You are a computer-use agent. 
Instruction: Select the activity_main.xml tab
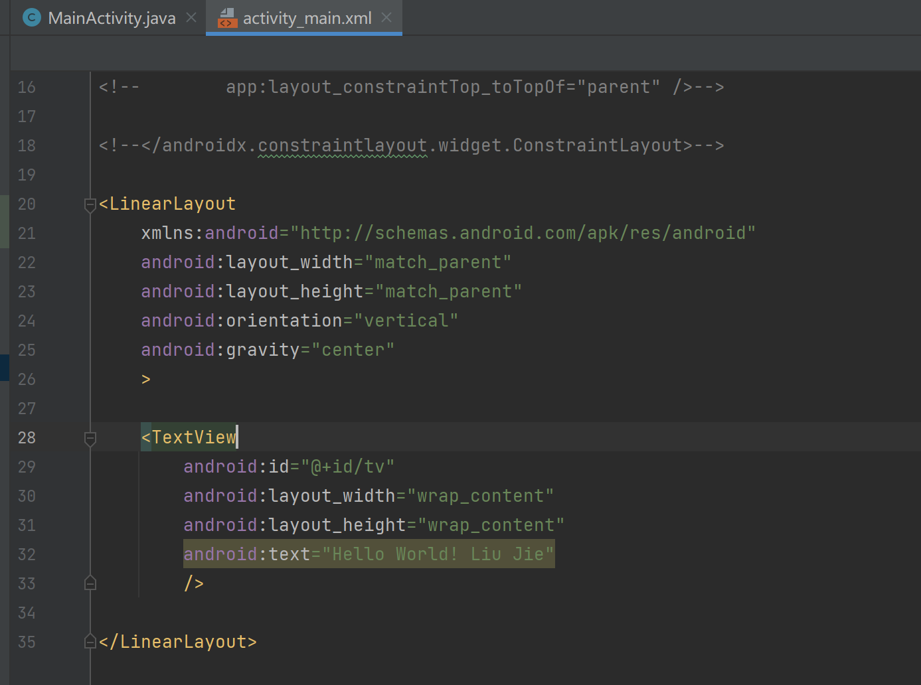coord(307,18)
